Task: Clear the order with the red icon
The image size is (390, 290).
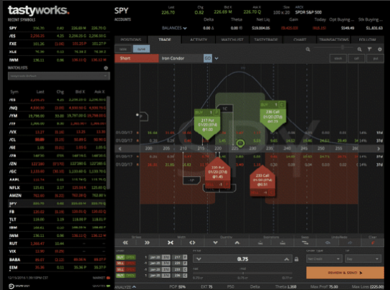Action: (373, 243)
